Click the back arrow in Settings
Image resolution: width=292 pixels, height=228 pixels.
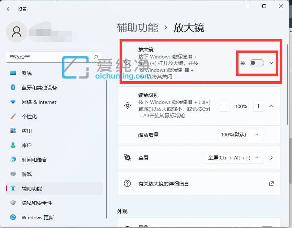click(x=9, y=9)
